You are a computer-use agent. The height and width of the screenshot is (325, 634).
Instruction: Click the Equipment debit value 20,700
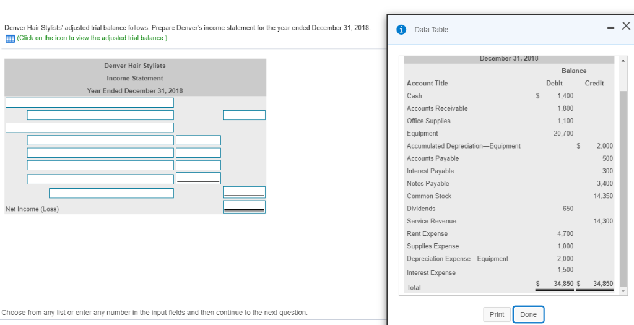[x=563, y=133]
